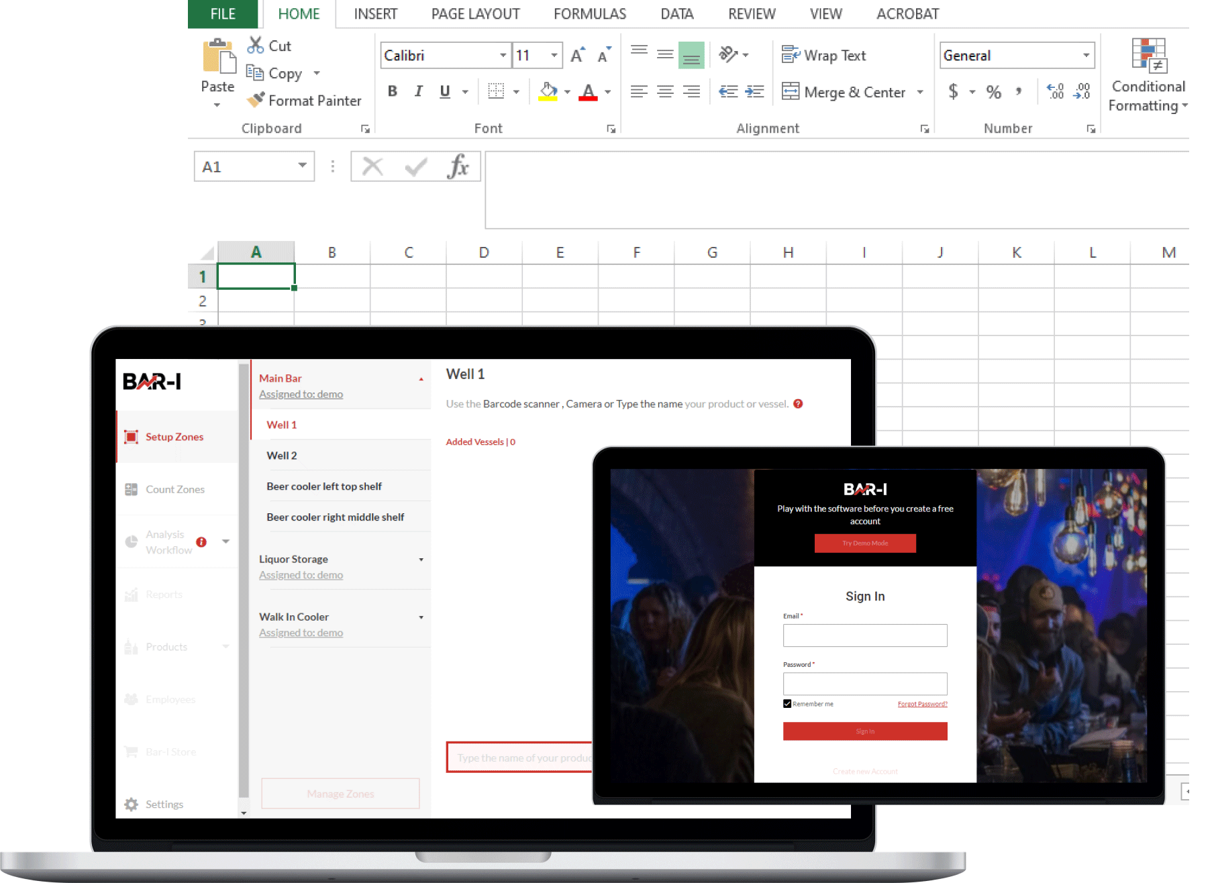Toggle Wrap Text

(824, 55)
